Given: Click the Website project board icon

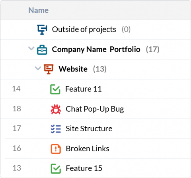Looking at the screenshot, I should pos(49,69).
